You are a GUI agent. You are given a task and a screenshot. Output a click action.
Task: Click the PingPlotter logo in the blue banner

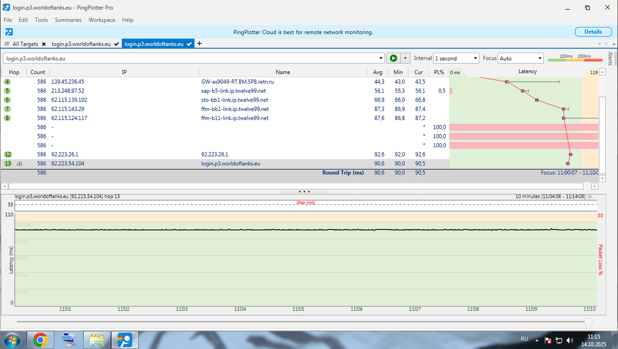pos(9,32)
